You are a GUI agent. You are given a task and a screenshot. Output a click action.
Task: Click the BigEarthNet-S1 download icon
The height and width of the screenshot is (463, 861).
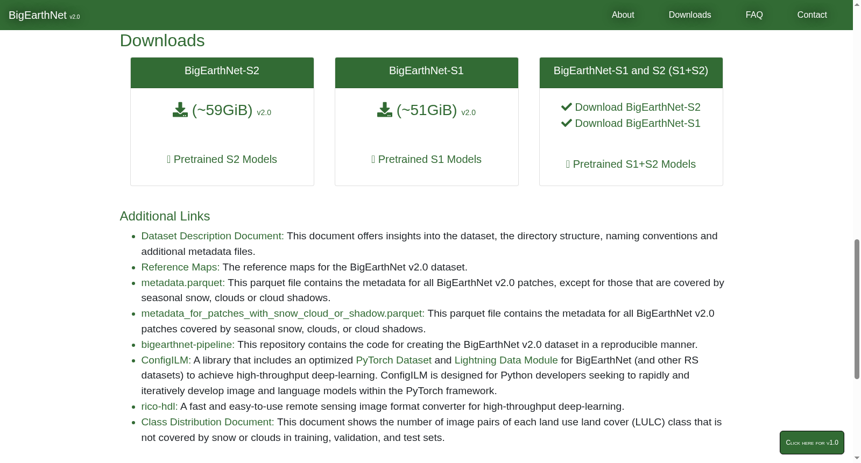click(385, 110)
